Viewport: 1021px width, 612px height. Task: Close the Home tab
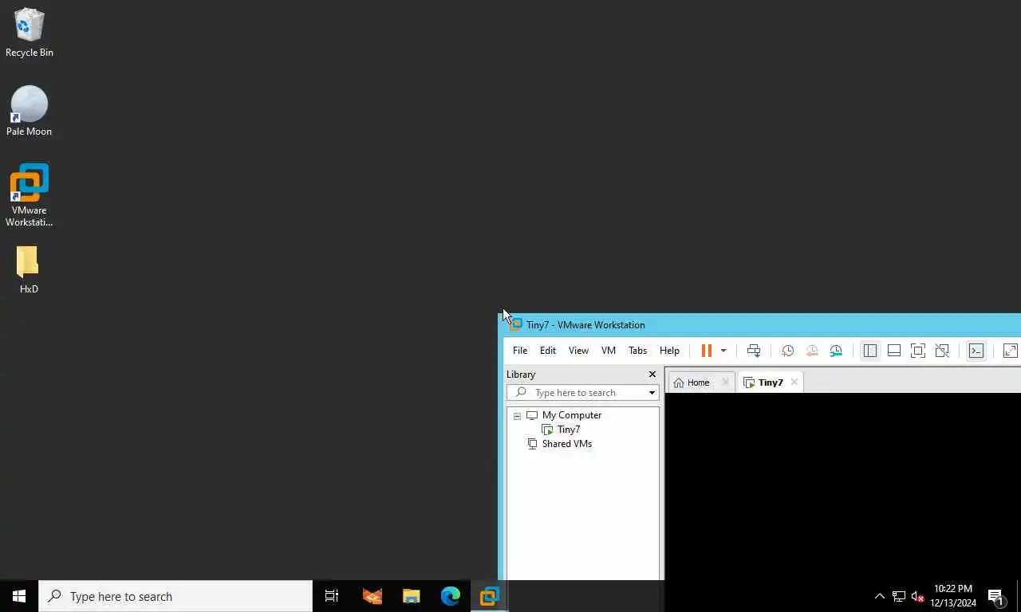(x=725, y=382)
